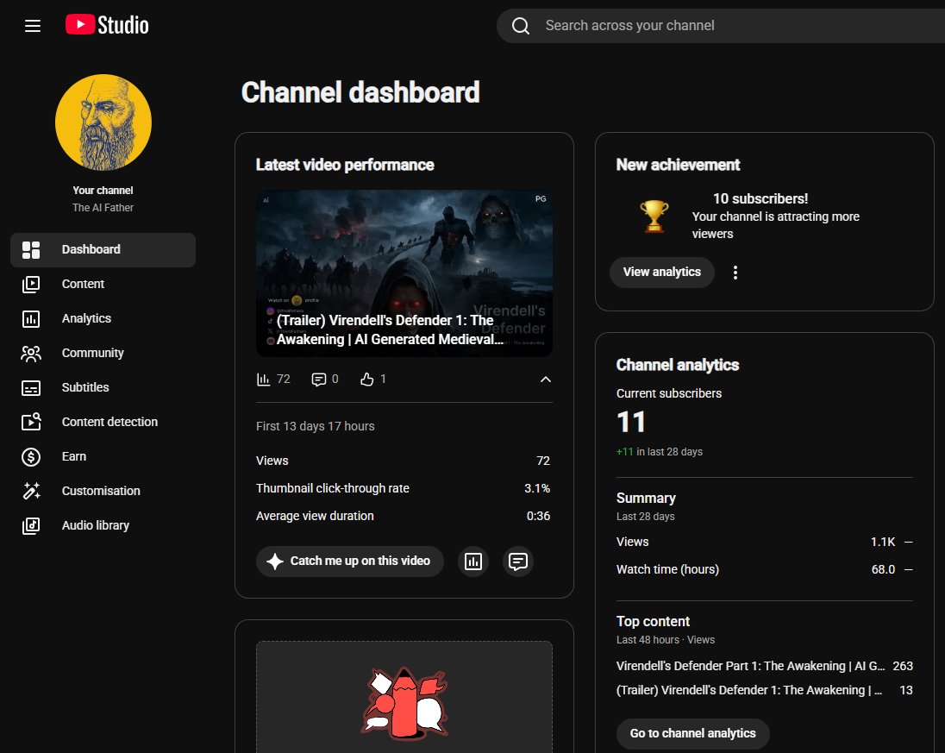Click the search magnifier icon
The image size is (945, 753).
point(521,25)
